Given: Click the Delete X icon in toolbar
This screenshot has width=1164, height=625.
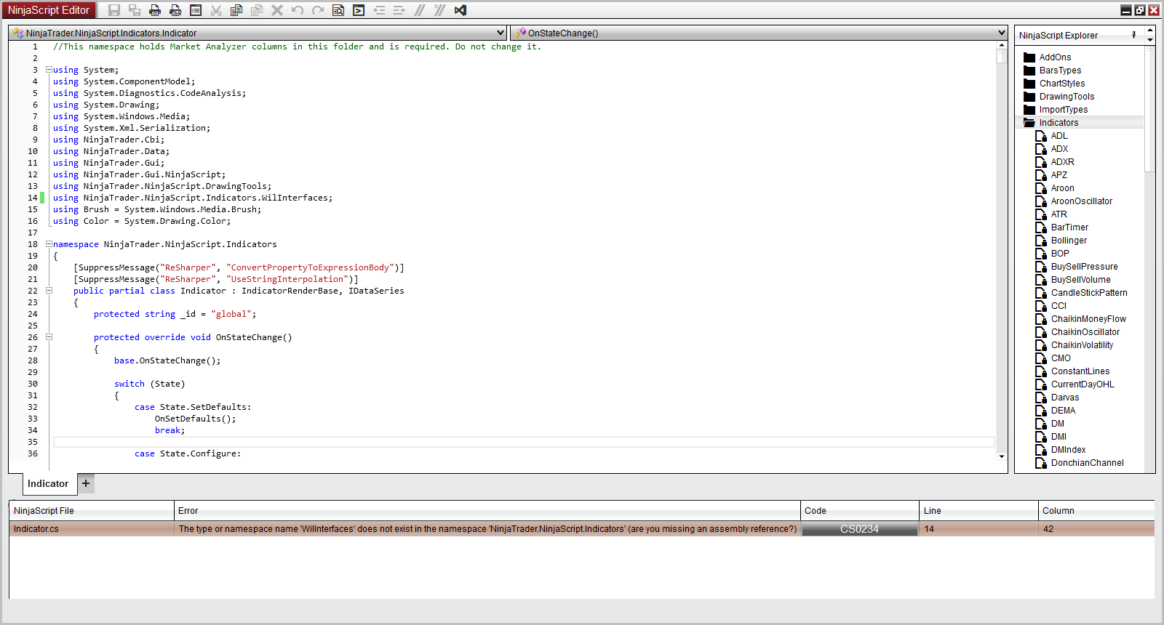Looking at the screenshot, I should pyautogui.click(x=277, y=10).
